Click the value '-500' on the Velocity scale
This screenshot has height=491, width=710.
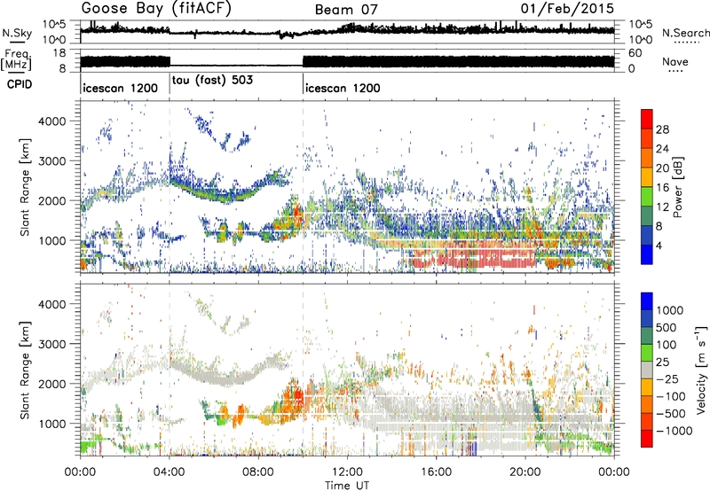671,413
